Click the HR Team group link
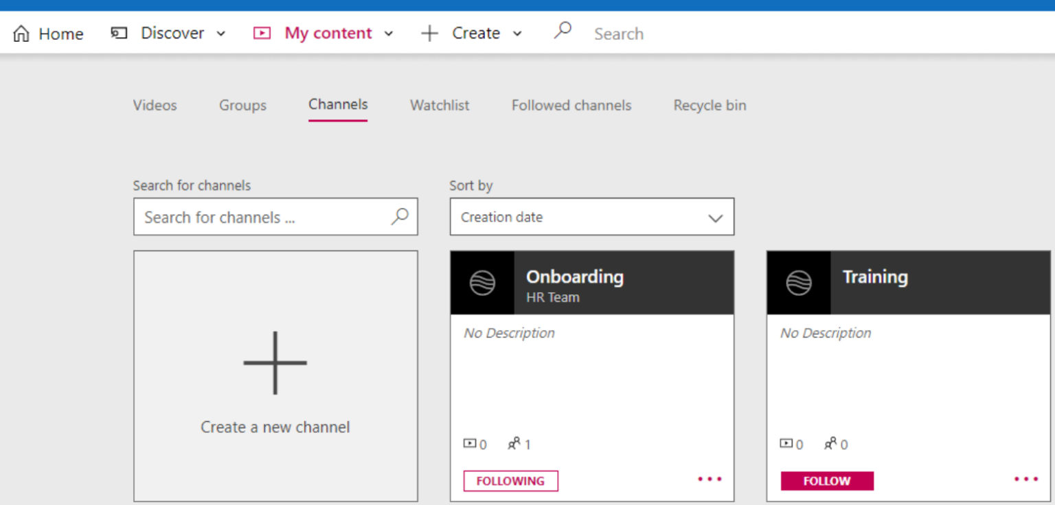Screen dimensions: 1055x505 coord(553,297)
